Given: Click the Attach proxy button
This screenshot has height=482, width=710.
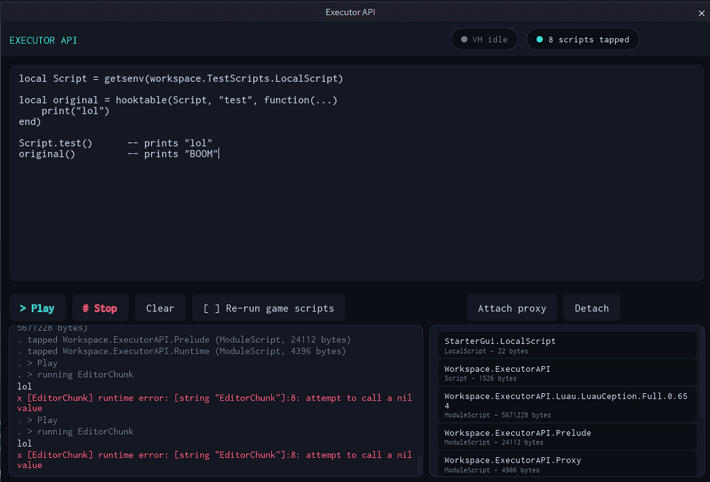Looking at the screenshot, I should tap(512, 308).
